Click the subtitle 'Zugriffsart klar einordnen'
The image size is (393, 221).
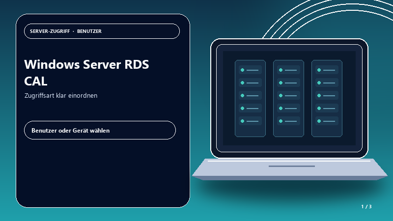pyautogui.click(x=61, y=95)
